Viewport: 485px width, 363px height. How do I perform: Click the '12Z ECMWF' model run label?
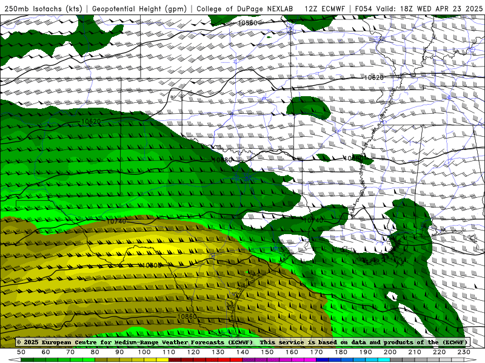pos(325,9)
